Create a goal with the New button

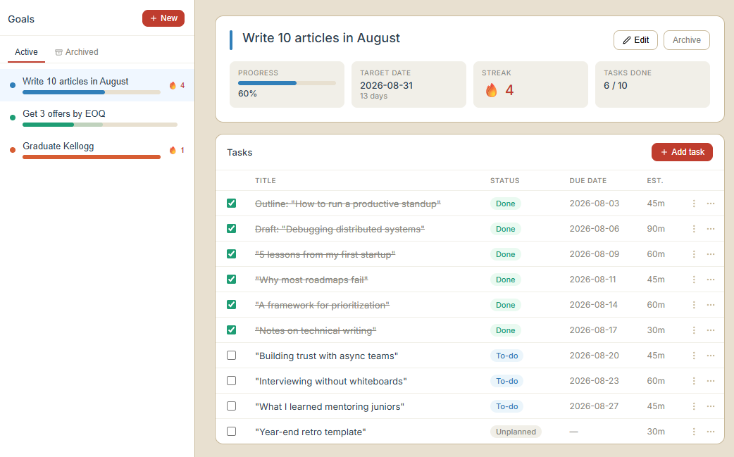pyautogui.click(x=163, y=18)
